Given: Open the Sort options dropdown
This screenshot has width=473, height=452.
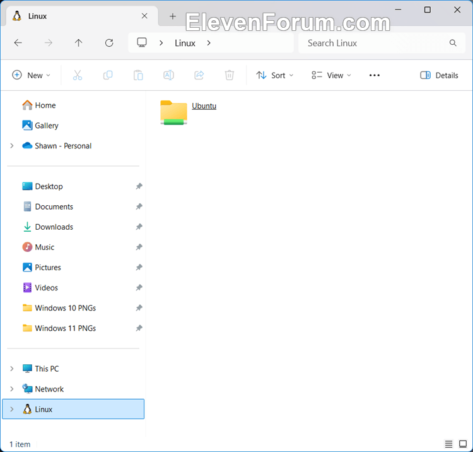Looking at the screenshot, I should click(x=274, y=75).
